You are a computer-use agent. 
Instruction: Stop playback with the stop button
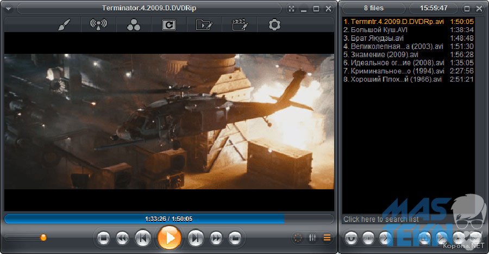[x=104, y=238]
